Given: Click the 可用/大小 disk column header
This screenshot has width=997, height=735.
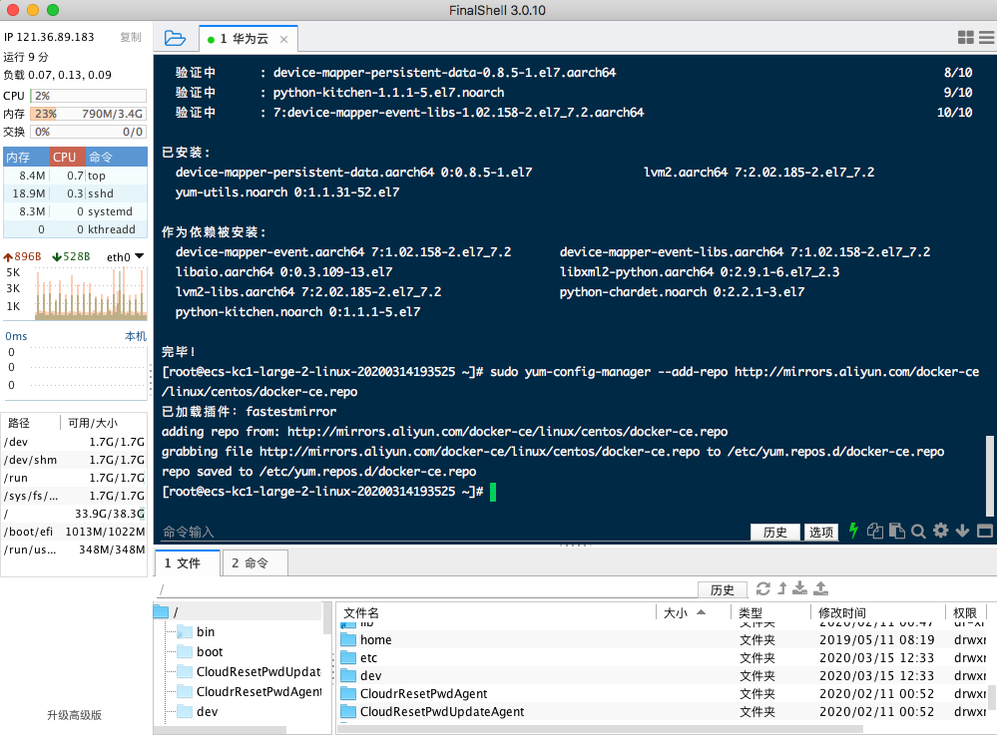Looking at the screenshot, I should (104, 423).
